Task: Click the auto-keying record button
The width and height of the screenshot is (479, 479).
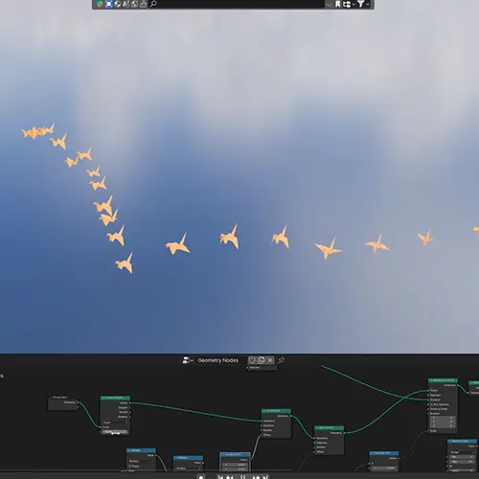Action: coord(201,477)
